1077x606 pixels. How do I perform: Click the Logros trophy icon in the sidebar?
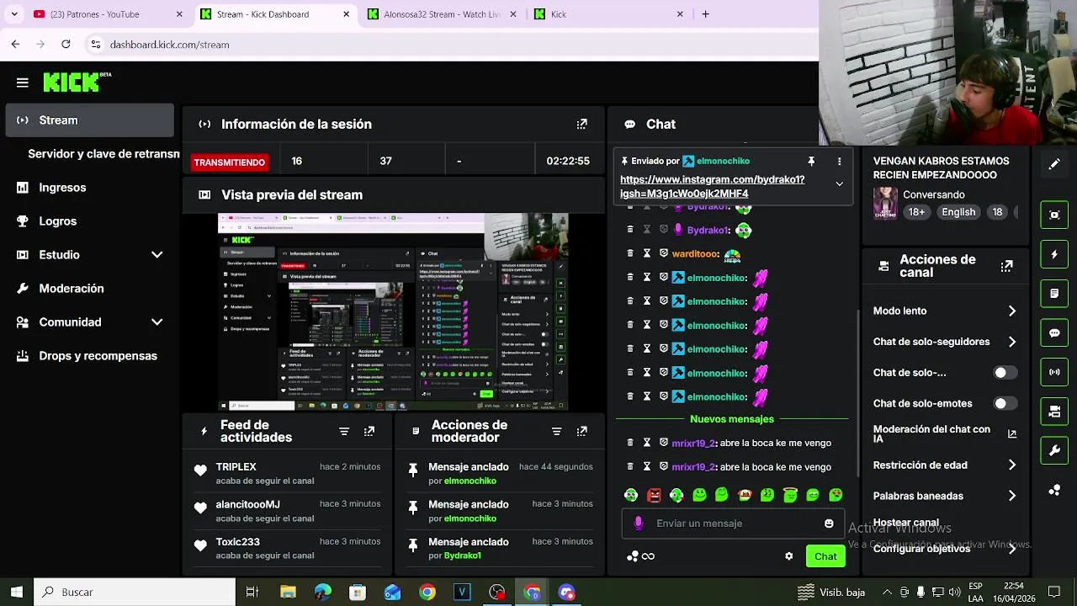coord(23,221)
